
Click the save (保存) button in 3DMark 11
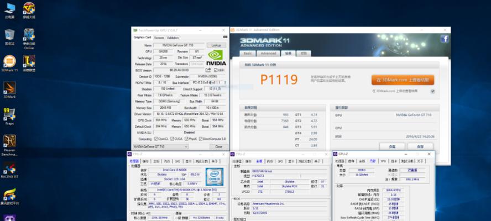click(x=420, y=146)
